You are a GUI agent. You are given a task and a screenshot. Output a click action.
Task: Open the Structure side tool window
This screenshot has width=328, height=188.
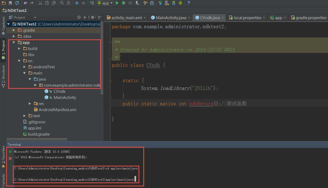tap(3, 76)
